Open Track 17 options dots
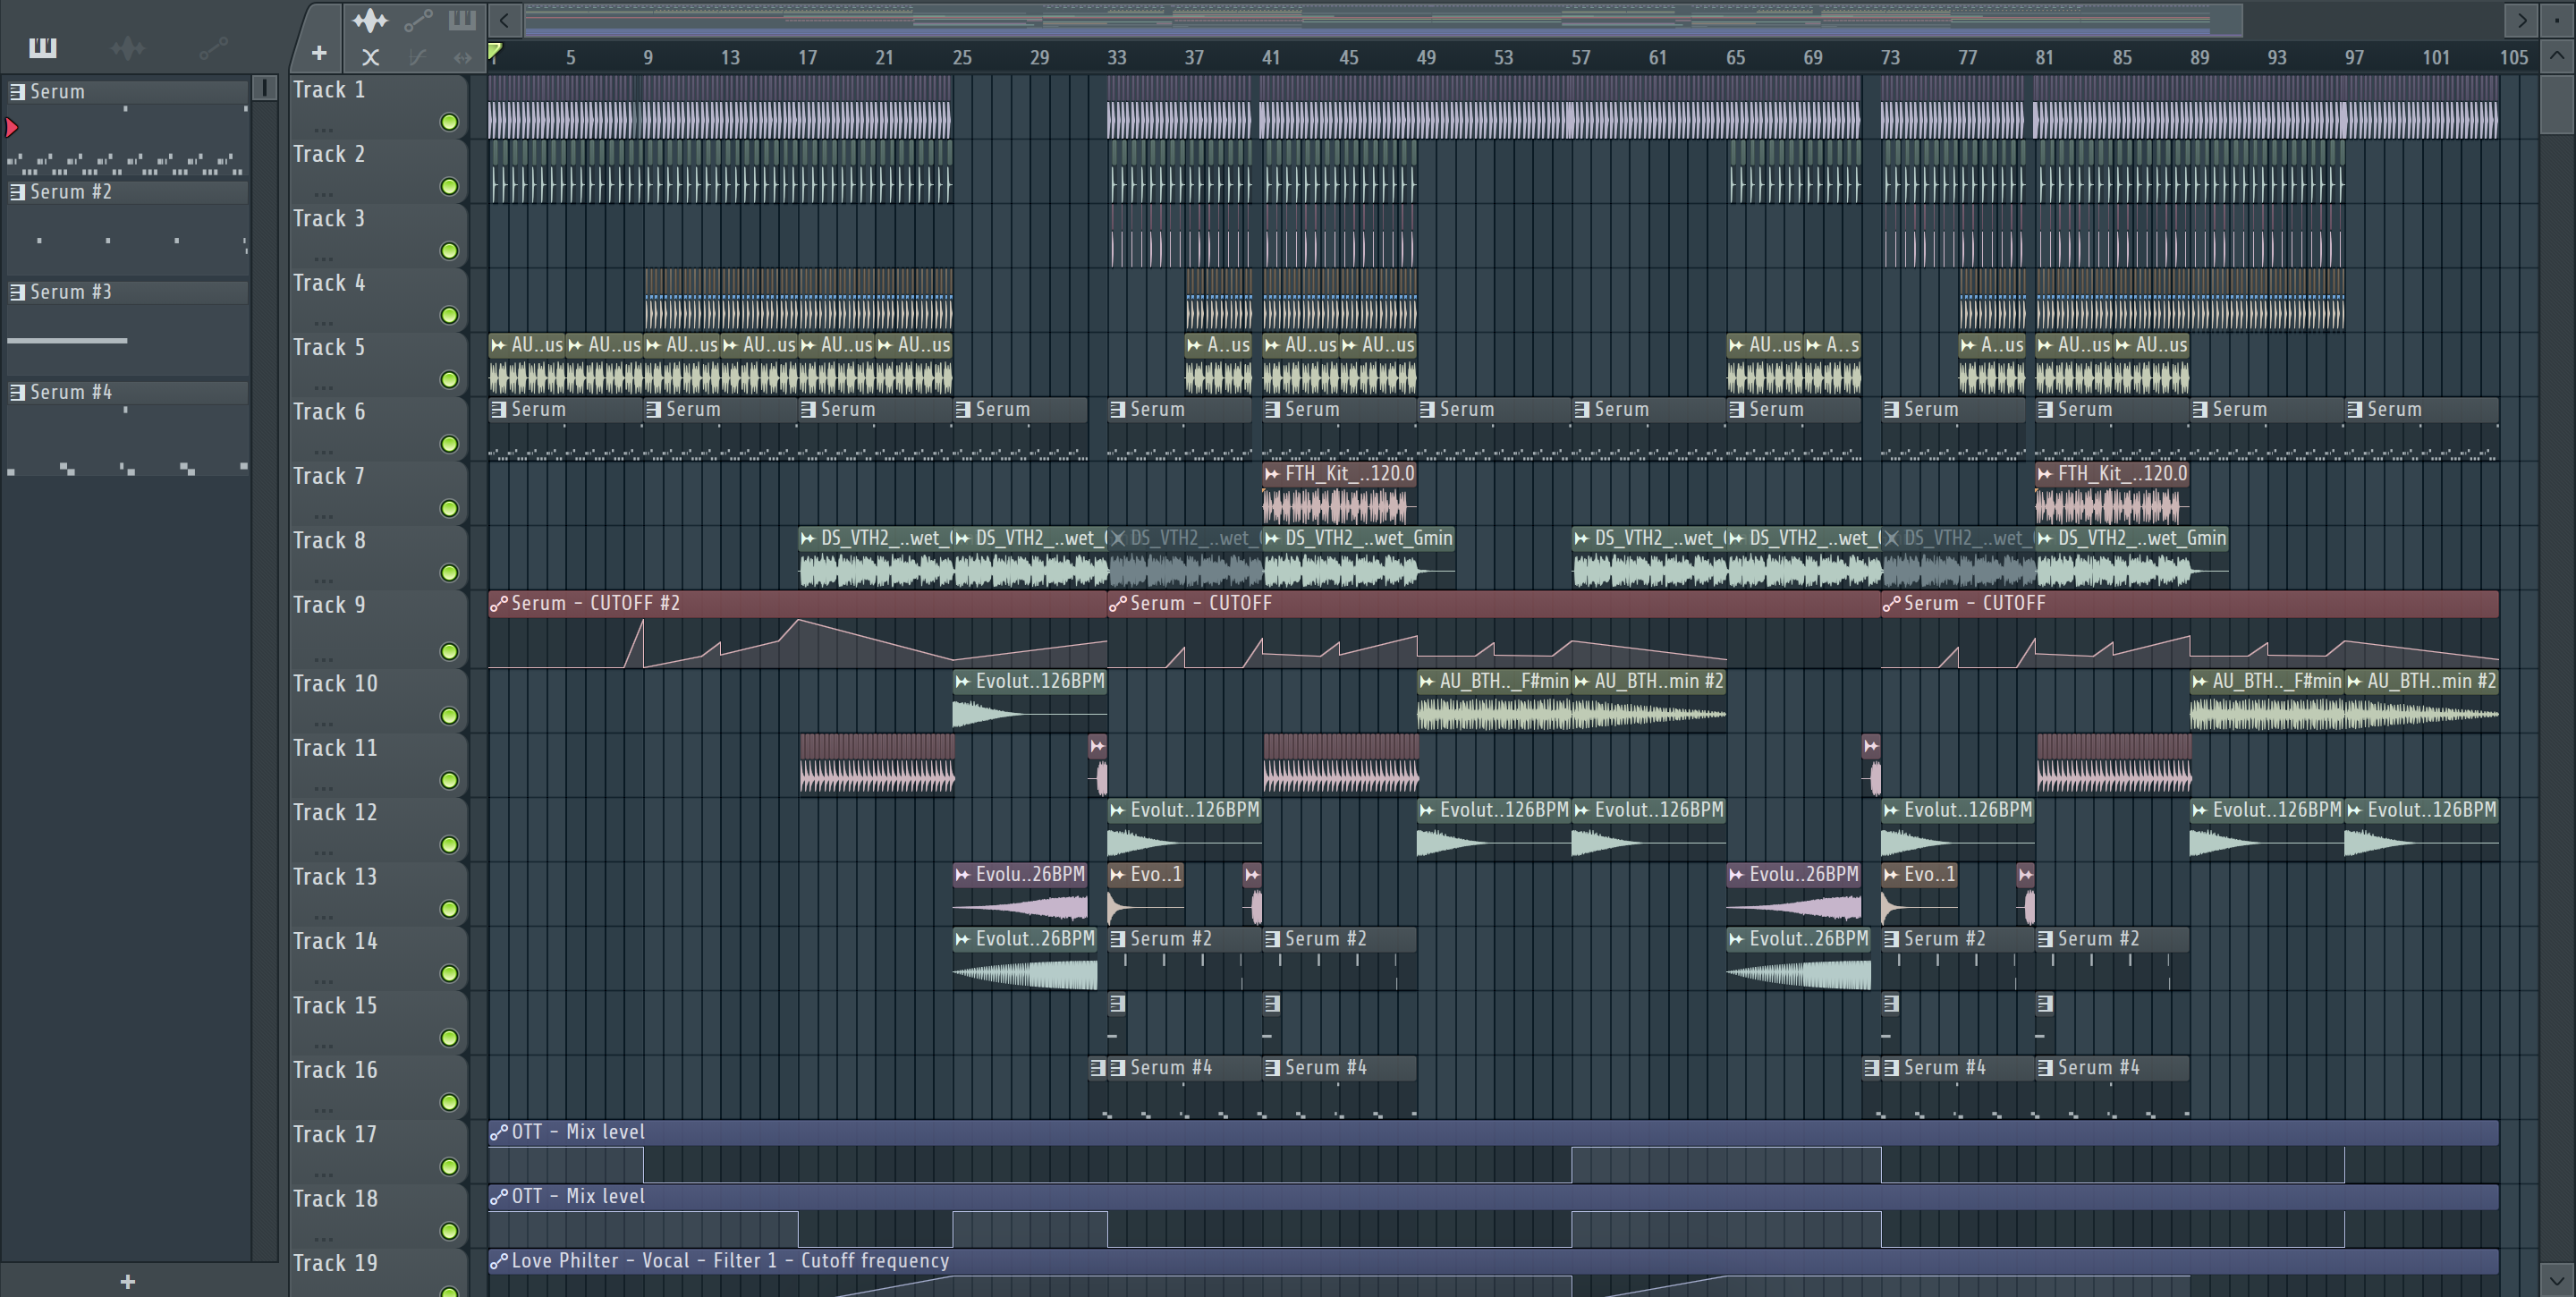The width and height of the screenshot is (2576, 1297). [x=323, y=1175]
